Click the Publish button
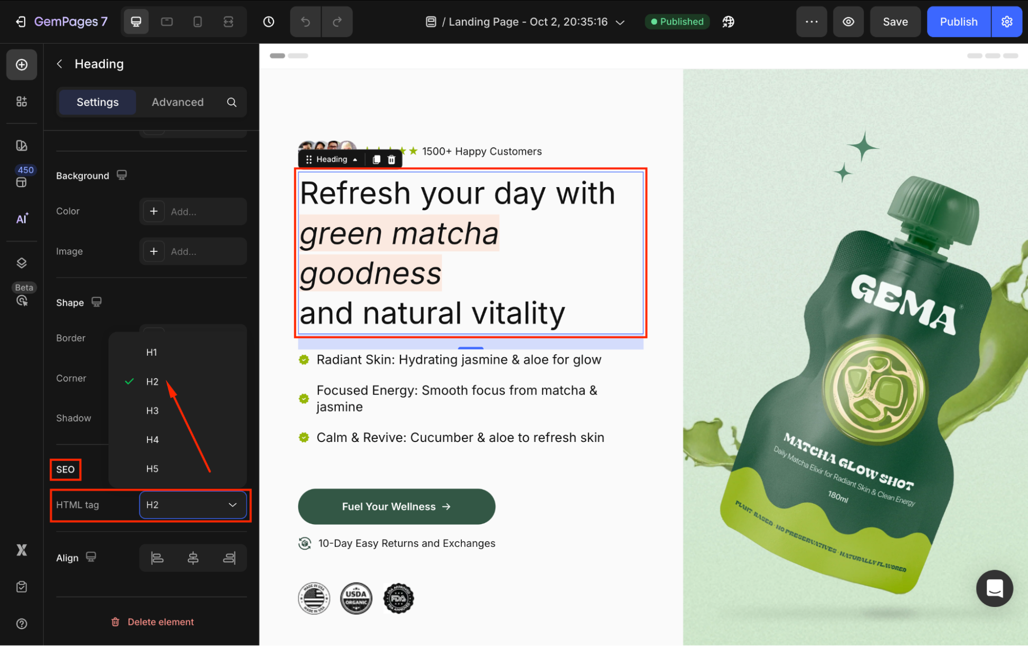Image resolution: width=1028 pixels, height=646 pixels. pyautogui.click(x=958, y=22)
